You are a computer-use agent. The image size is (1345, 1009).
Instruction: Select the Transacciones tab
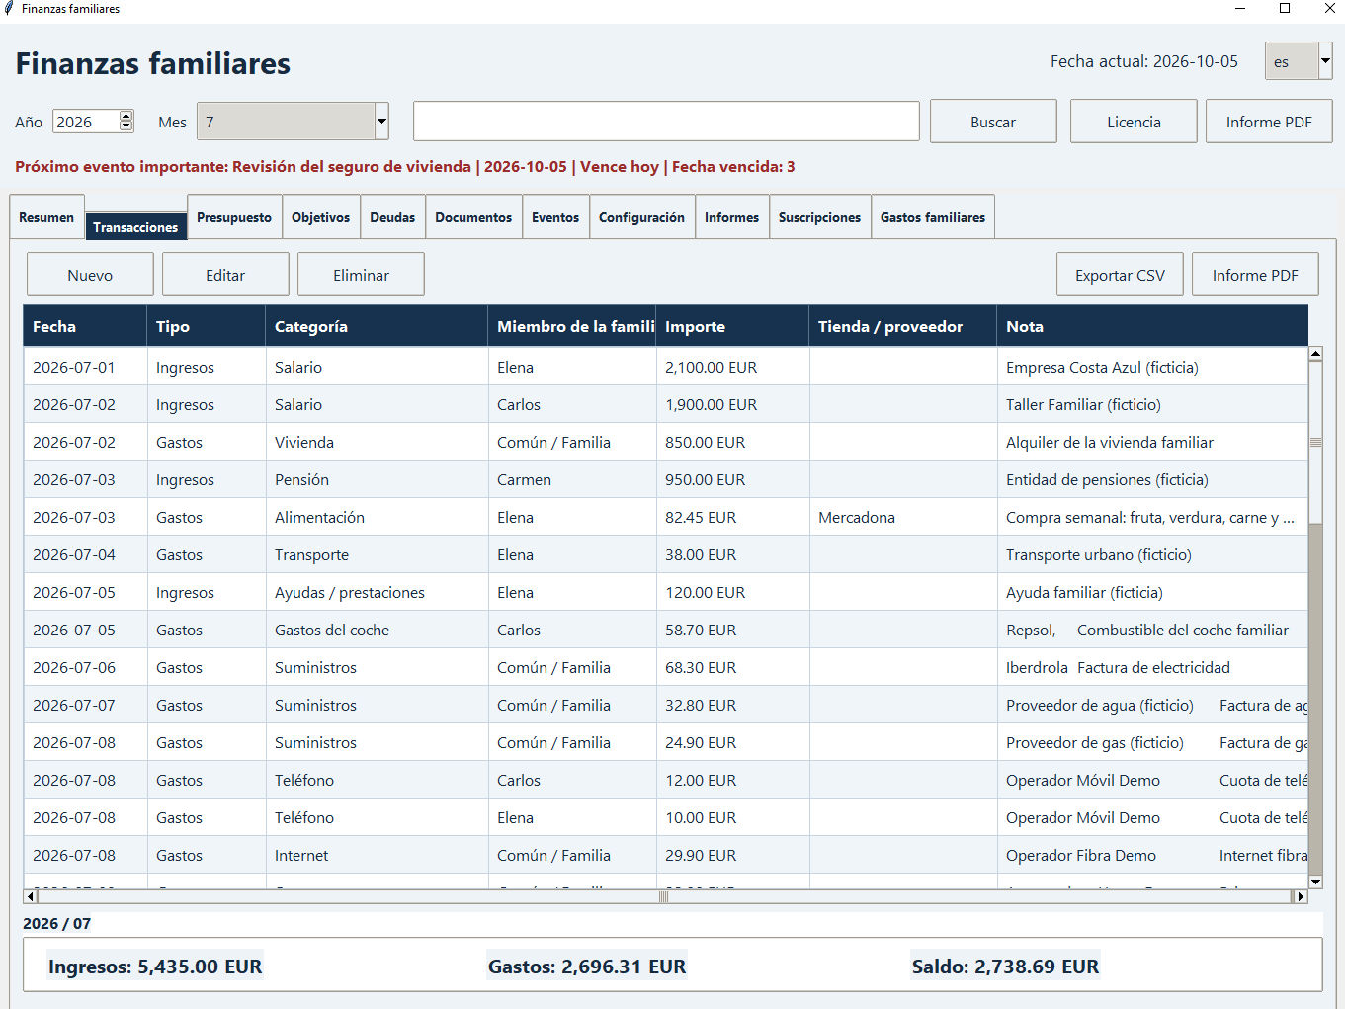pyautogui.click(x=135, y=227)
